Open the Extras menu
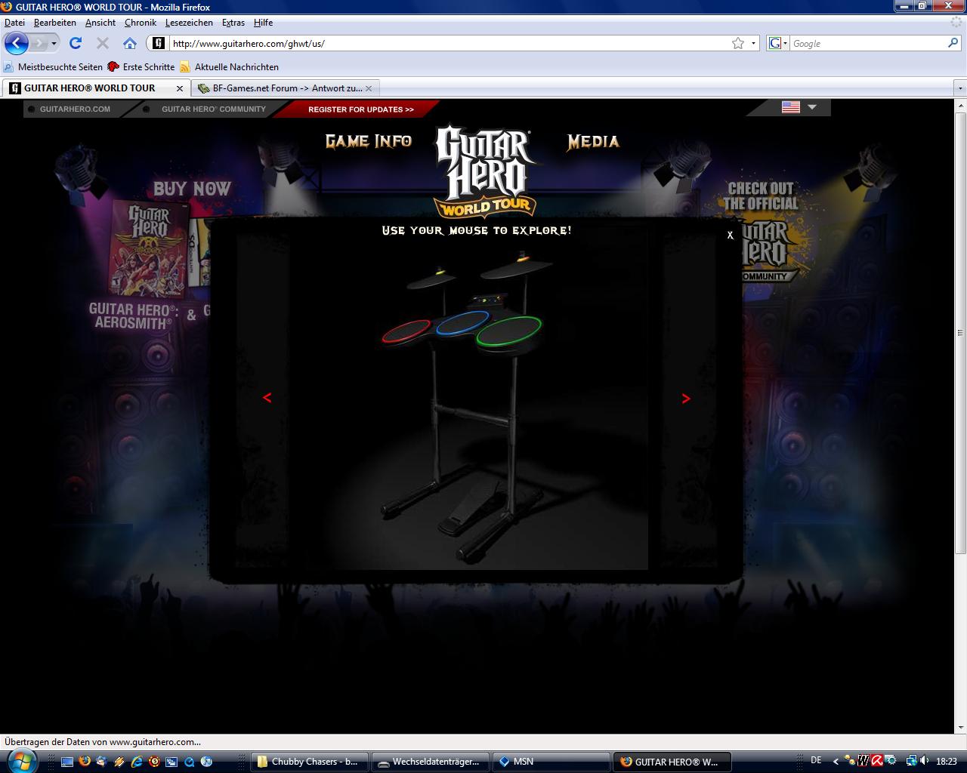This screenshot has width=967, height=773. point(233,23)
